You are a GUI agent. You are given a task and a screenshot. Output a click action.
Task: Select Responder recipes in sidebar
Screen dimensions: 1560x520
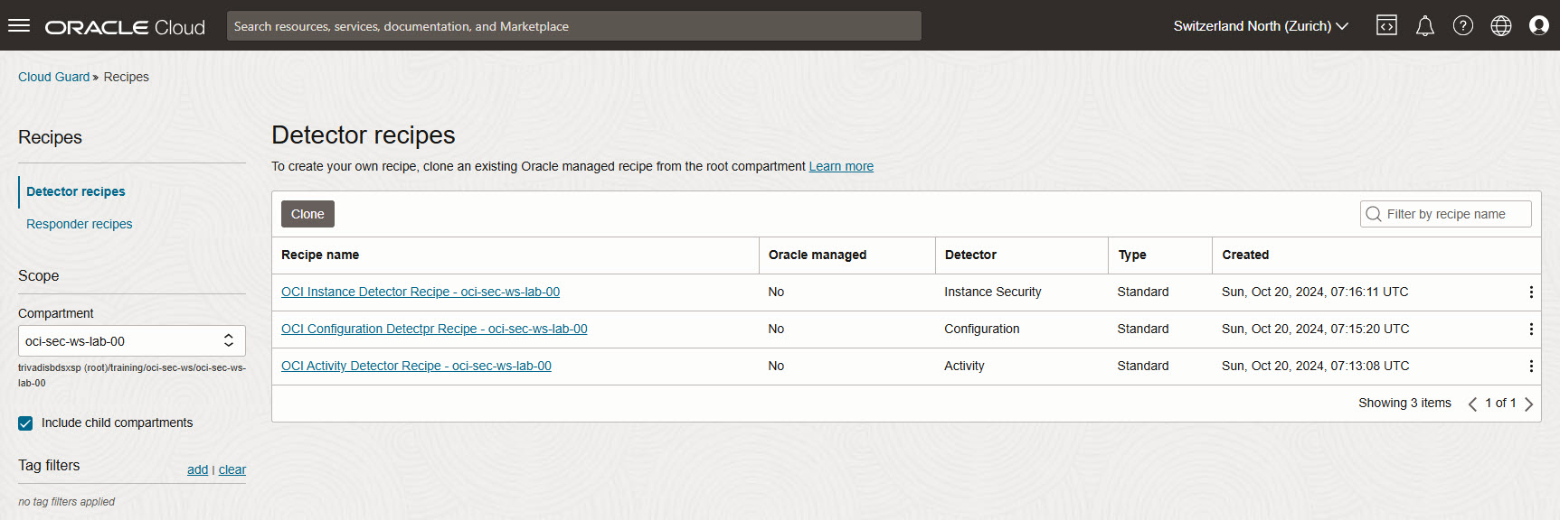[80, 224]
